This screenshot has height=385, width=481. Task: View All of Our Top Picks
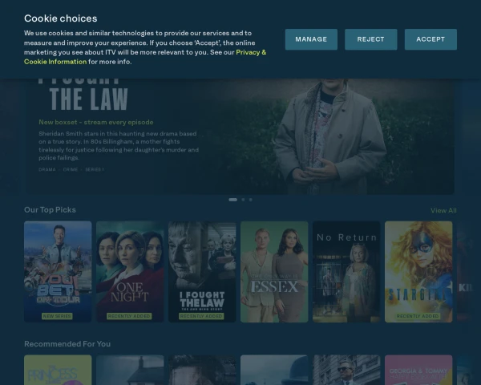443,211
